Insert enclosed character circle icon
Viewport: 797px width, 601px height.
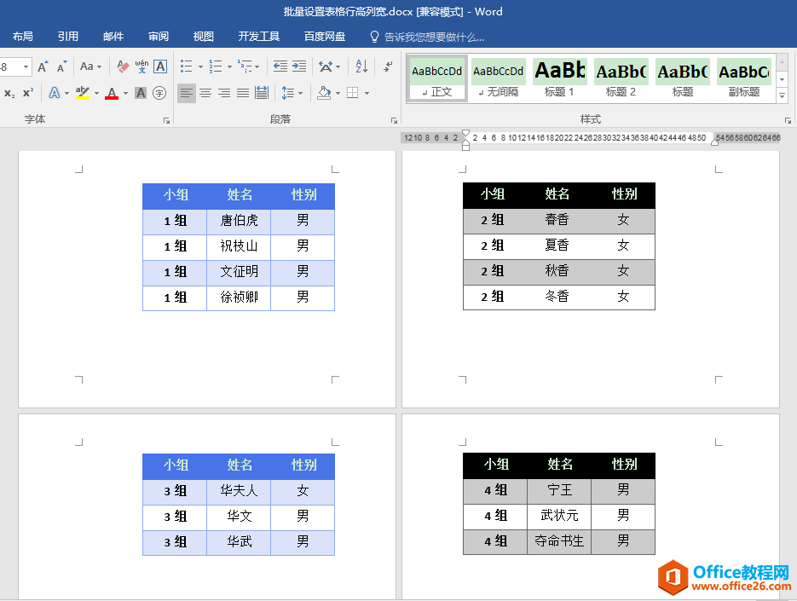[x=159, y=93]
